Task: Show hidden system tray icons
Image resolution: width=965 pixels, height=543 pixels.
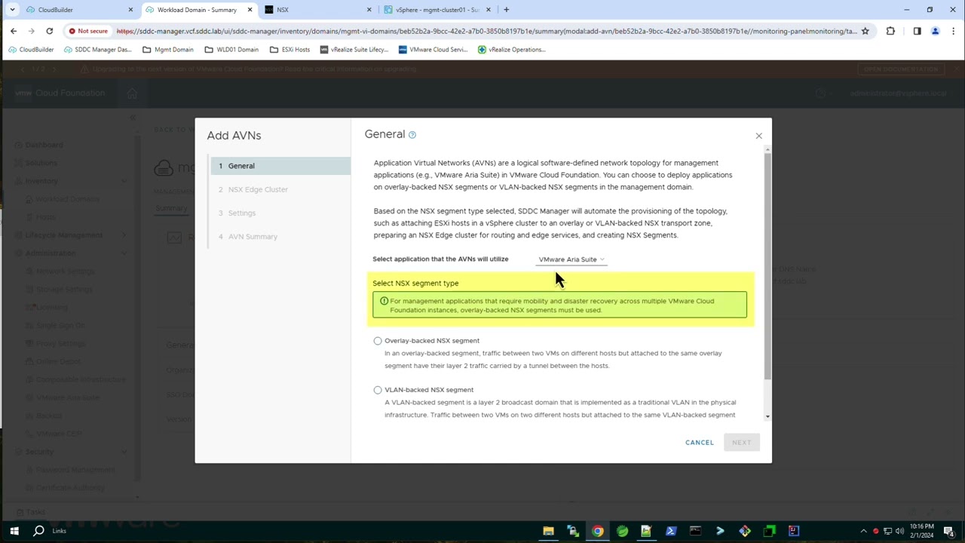Action: click(x=863, y=531)
